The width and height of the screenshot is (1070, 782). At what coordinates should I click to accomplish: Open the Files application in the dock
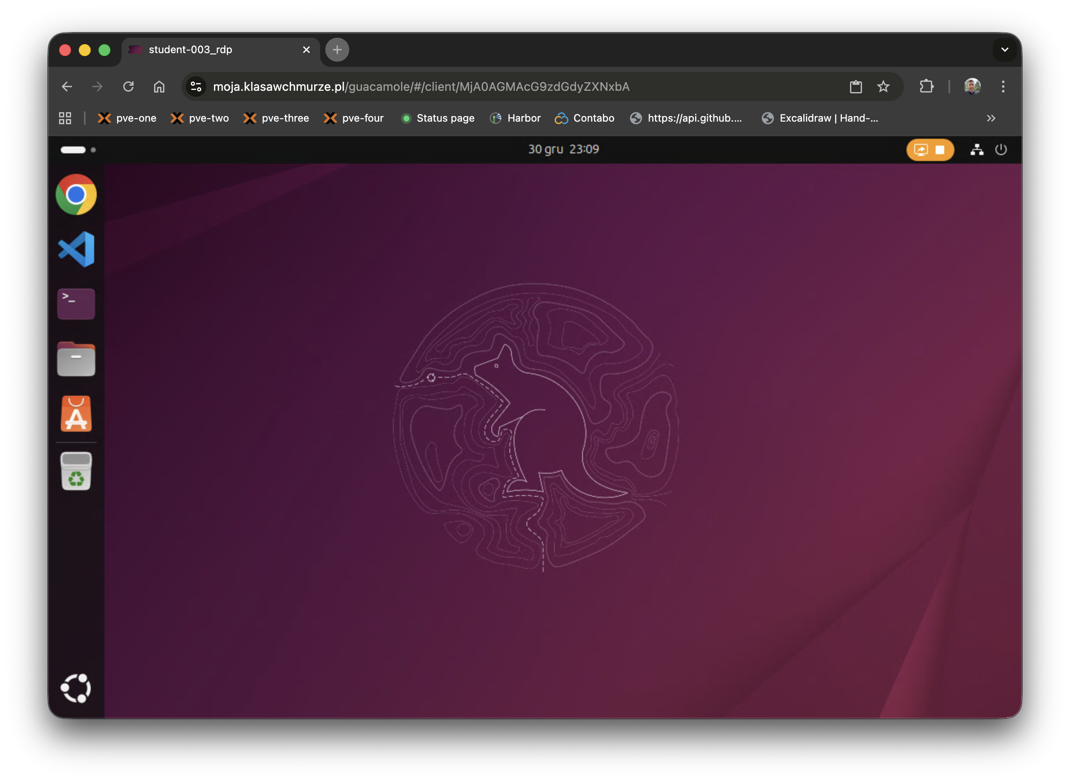76,359
